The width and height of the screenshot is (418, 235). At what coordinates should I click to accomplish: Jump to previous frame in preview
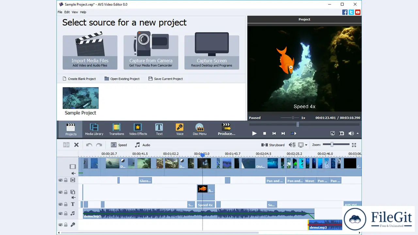click(274, 133)
